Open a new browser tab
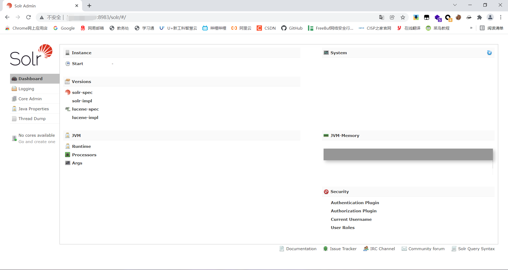 [89, 6]
